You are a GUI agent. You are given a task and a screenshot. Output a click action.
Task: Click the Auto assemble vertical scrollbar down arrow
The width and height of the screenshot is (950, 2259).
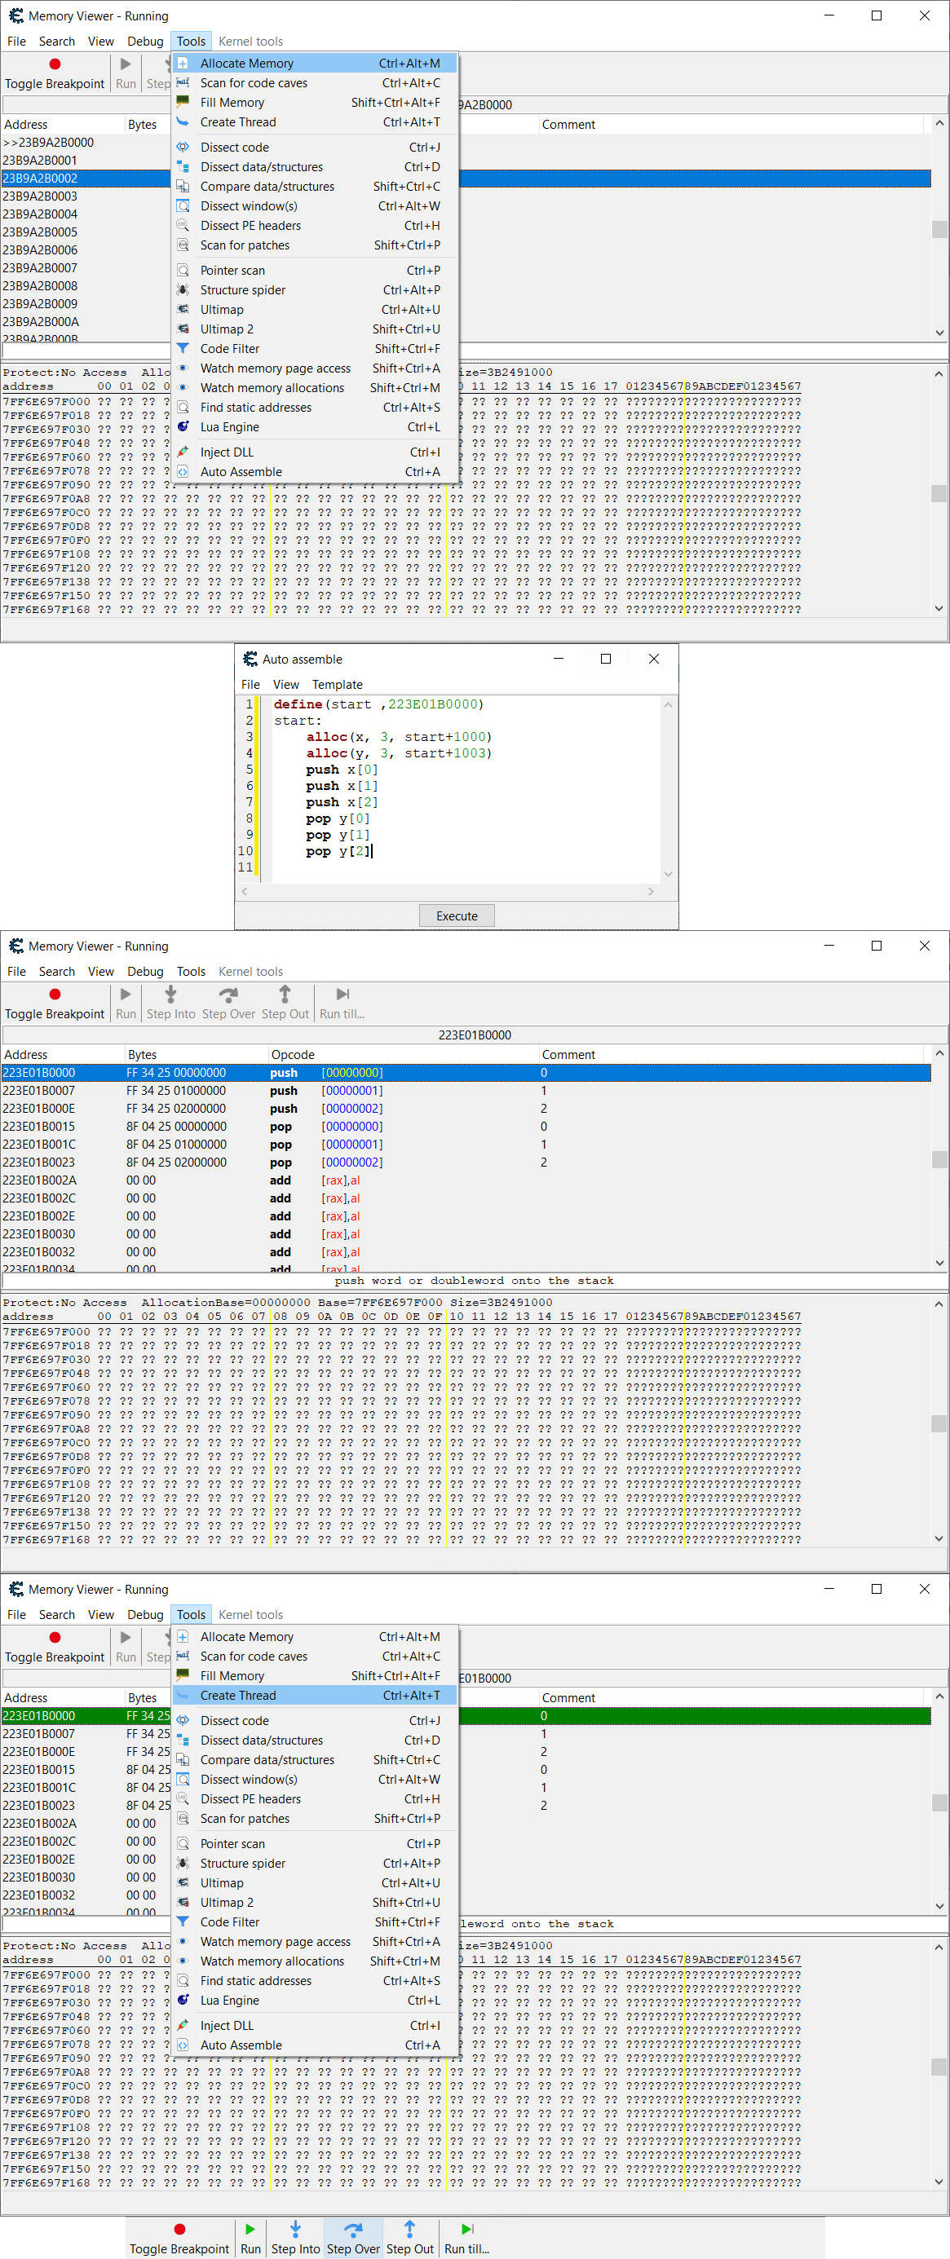(x=668, y=873)
